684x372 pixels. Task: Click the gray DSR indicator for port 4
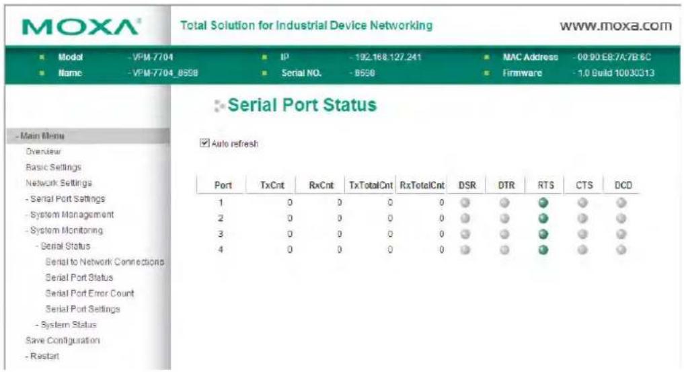pyautogui.click(x=465, y=250)
